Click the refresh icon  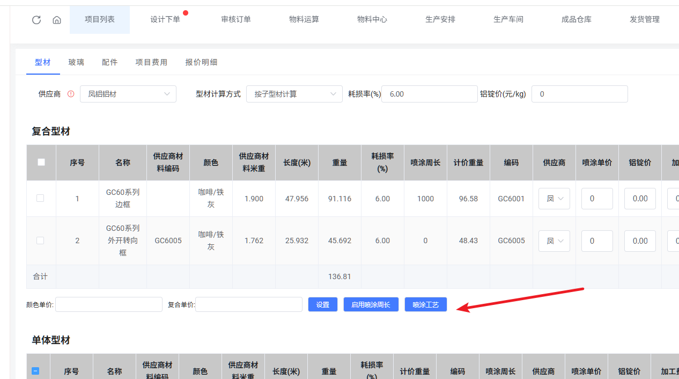tap(36, 20)
